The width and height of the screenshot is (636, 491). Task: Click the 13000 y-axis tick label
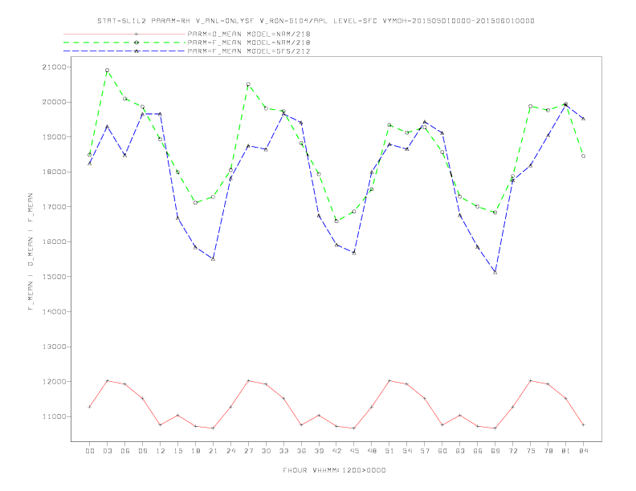(x=54, y=347)
